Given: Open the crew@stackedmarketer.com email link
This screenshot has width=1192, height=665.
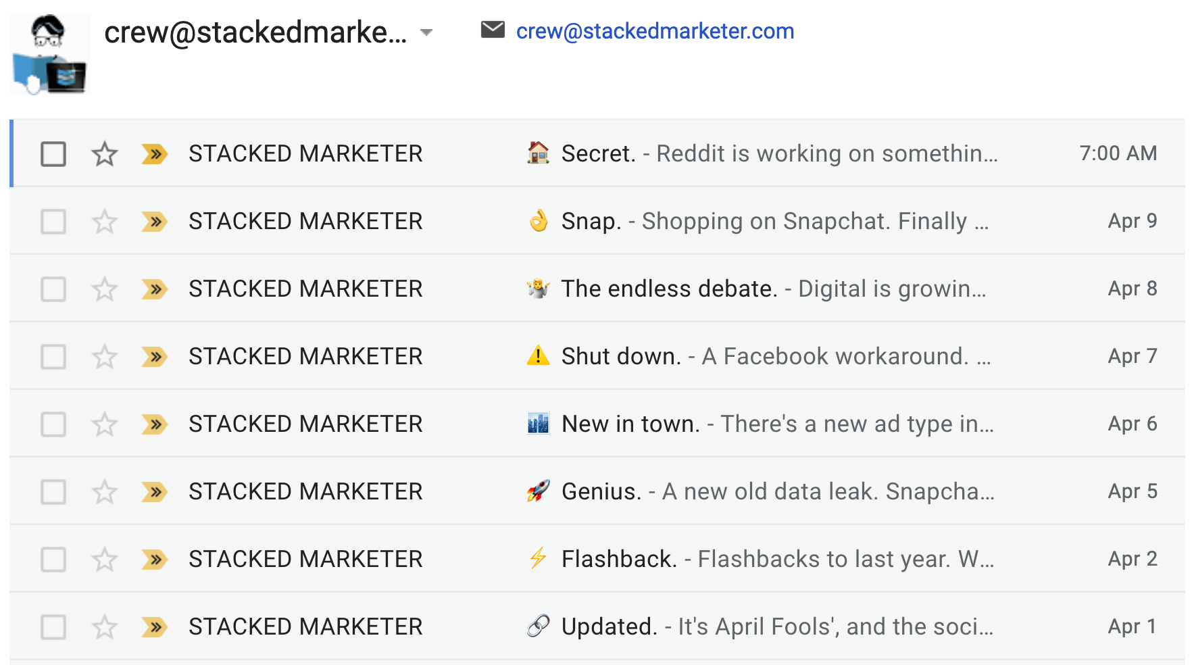Looking at the screenshot, I should 655,31.
